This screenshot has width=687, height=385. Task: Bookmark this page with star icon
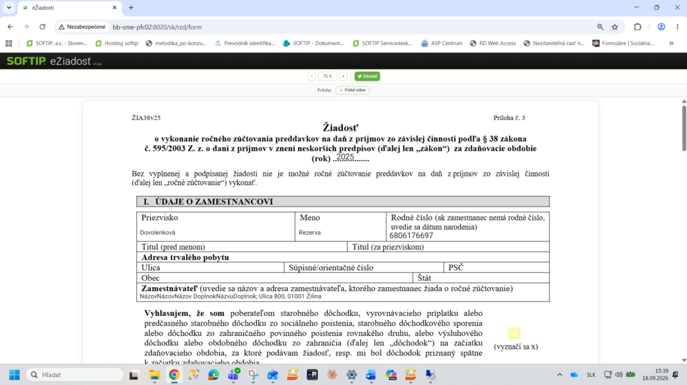pos(615,27)
